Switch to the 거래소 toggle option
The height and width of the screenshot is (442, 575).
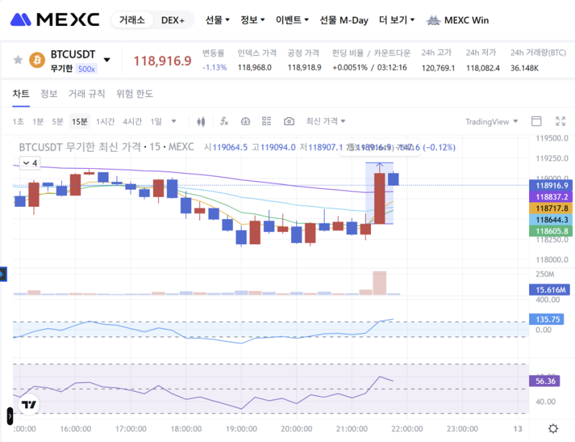132,20
